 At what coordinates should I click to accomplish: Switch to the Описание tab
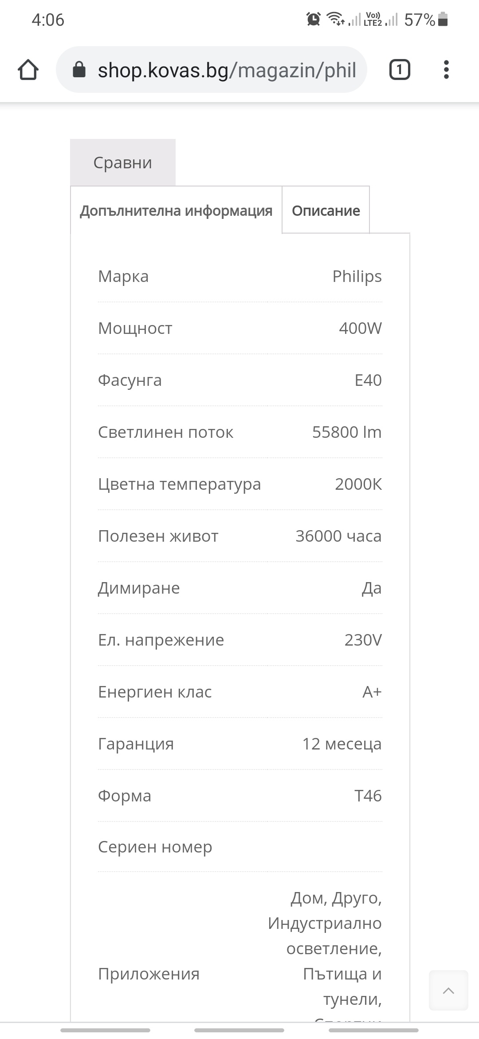(x=326, y=210)
